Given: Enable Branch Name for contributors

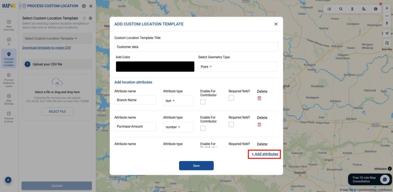Looking at the screenshot, I should tap(203, 102).
